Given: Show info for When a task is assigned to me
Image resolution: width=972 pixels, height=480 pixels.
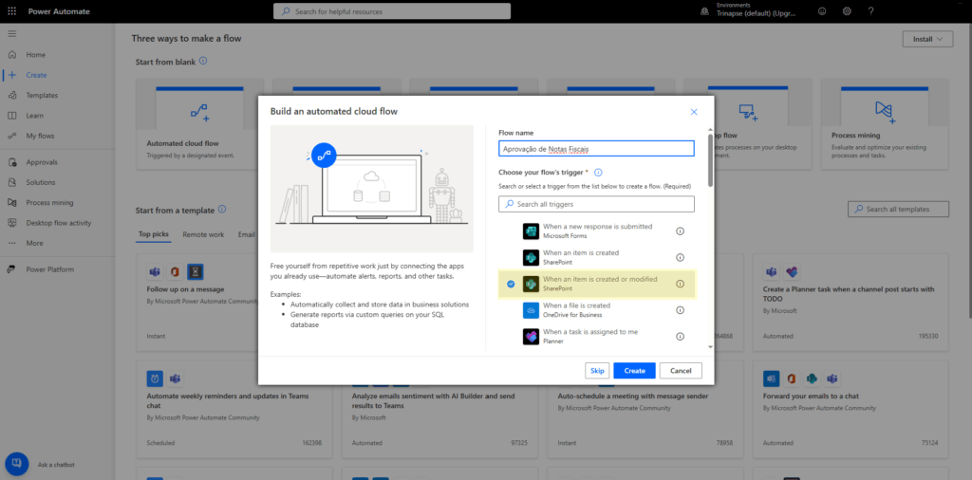Looking at the screenshot, I should [680, 337].
